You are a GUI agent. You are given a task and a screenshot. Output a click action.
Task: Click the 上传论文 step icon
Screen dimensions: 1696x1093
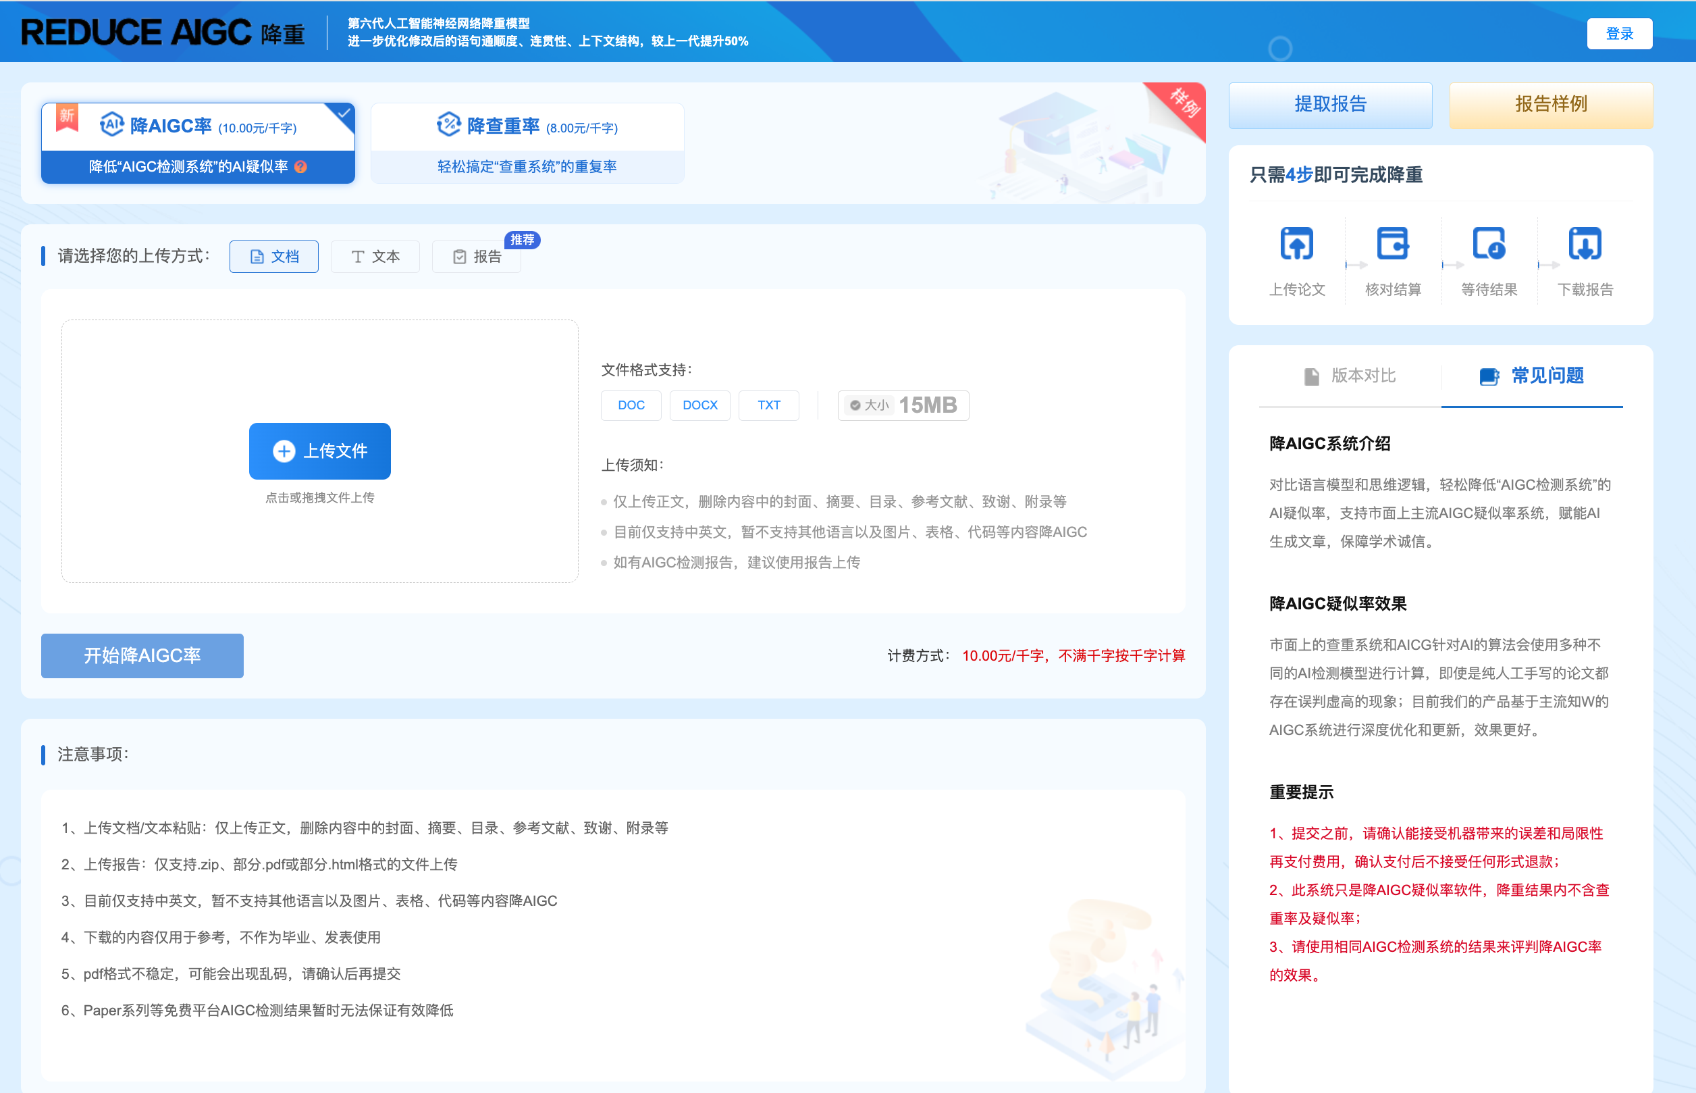[x=1297, y=244]
